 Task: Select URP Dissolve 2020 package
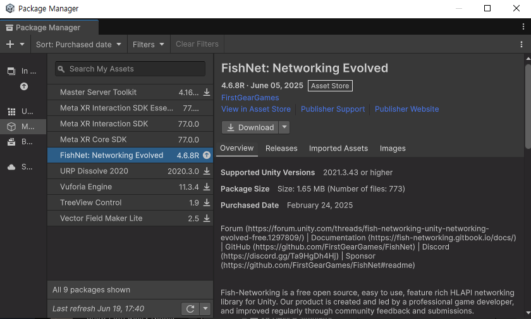130,171
